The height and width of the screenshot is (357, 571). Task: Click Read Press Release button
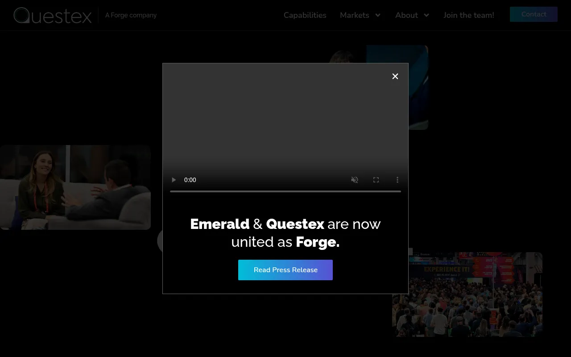[x=285, y=270]
